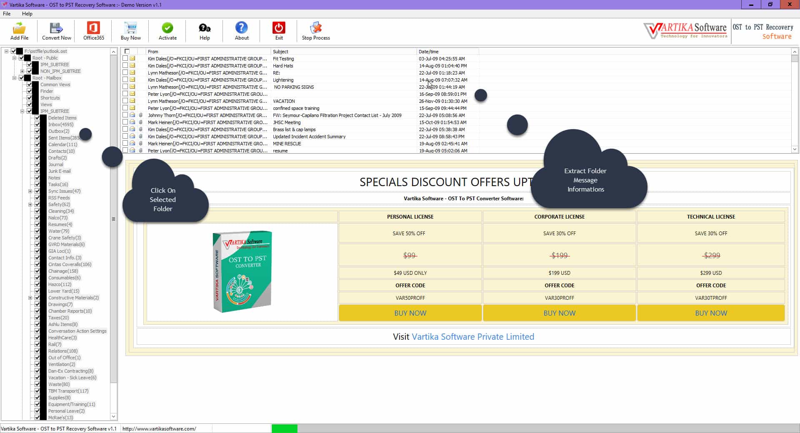Viewport: 800px width, 433px height.
Task: Click BUY NOW for Technical License
Action: pyautogui.click(x=711, y=313)
